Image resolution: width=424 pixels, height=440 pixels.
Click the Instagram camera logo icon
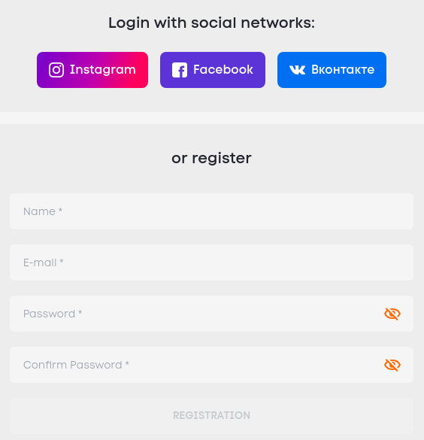[56, 70]
